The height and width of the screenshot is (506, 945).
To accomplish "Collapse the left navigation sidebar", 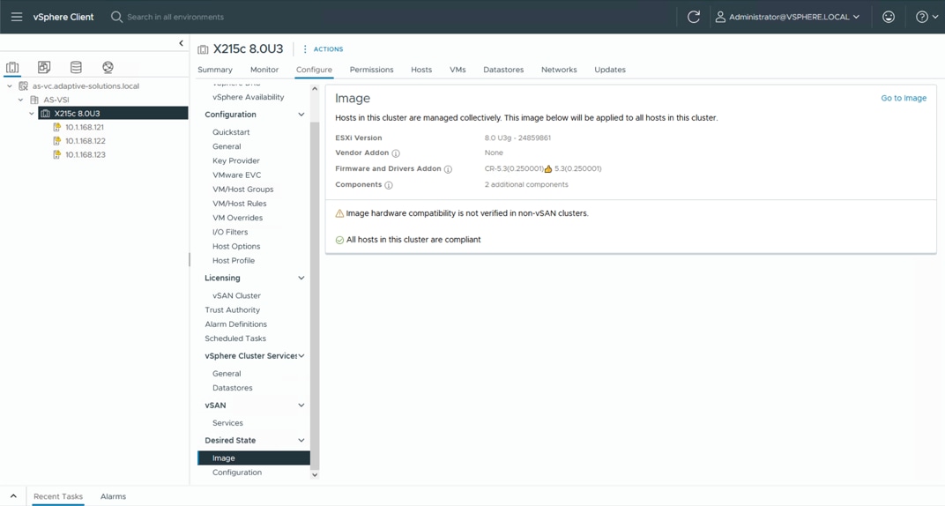I will 181,43.
